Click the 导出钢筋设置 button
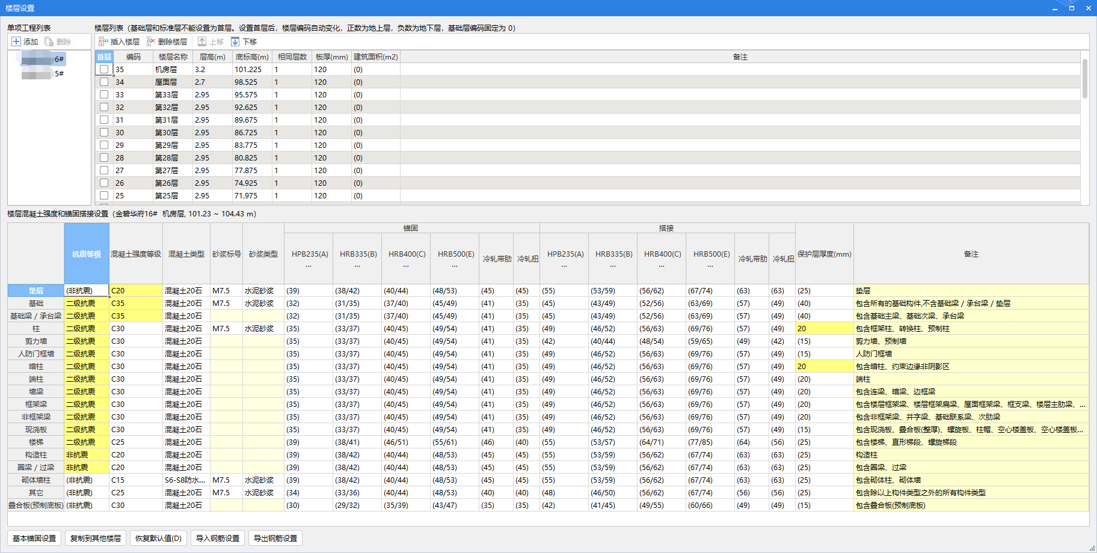 pyautogui.click(x=275, y=538)
